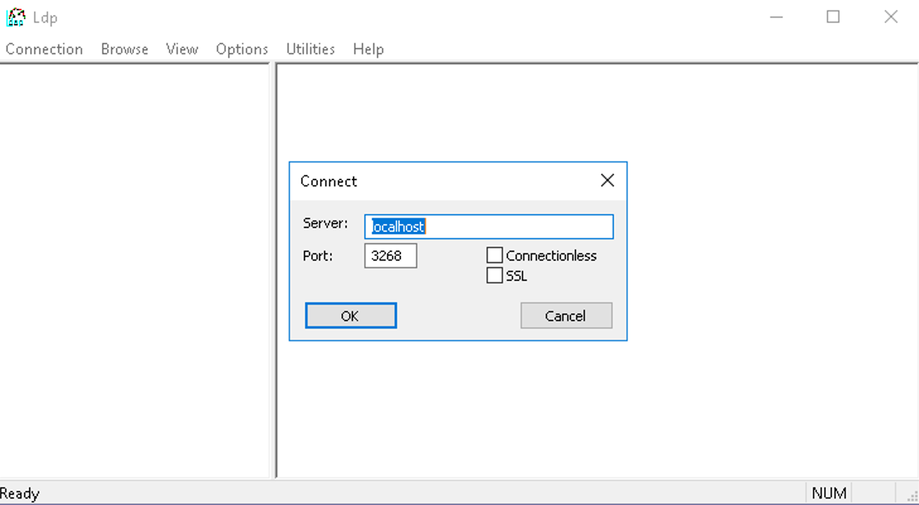This screenshot has height=505, width=919.
Task: Click the NUM indicator in the status bar
Action: (829, 493)
